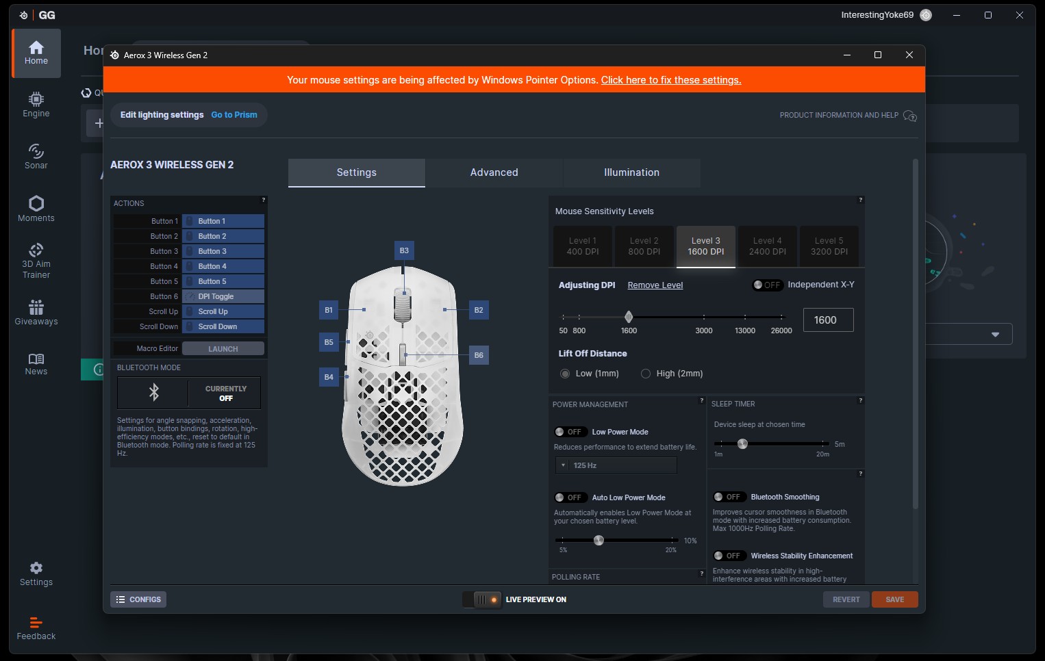Viewport: 1045px width, 661px height.
Task: Open the 125 Hz polling rate dropdown
Action: pos(616,465)
